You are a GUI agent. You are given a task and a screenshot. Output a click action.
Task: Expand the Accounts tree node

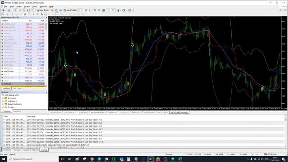point(3,98)
